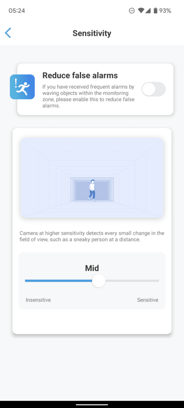The height and width of the screenshot is (408, 184).
Task: Tap the Sensitivity page title
Action: click(x=92, y=33)
